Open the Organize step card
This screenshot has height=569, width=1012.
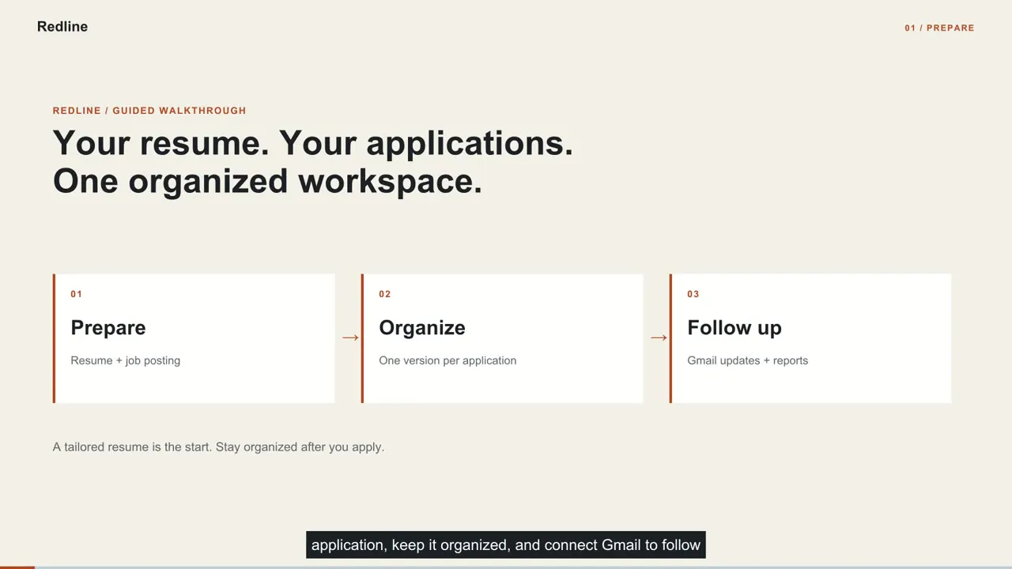[502, 338]
